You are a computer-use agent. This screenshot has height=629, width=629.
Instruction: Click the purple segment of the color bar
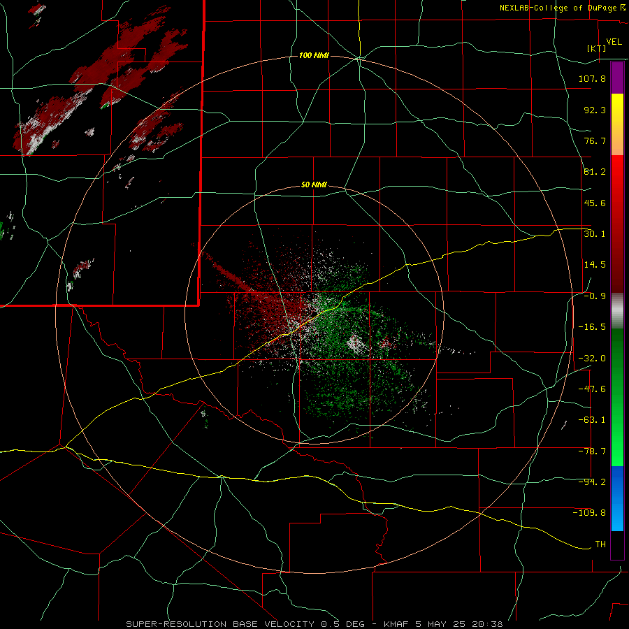(x=617, y=78)
